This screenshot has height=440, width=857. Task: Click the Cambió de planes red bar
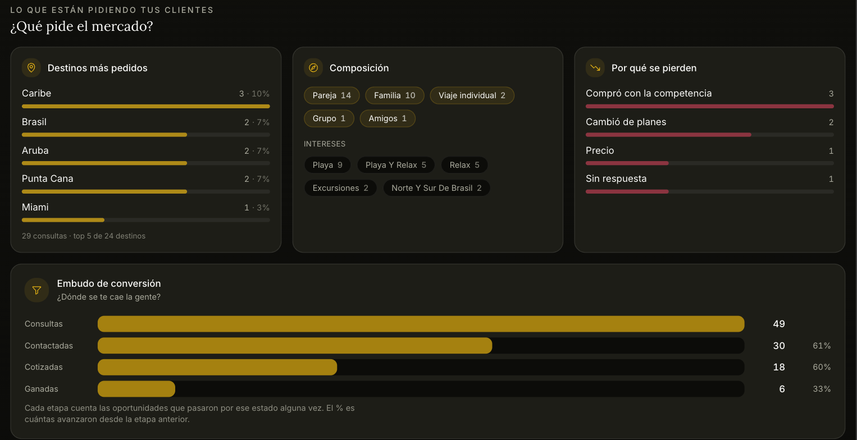[x=710, y=135]
